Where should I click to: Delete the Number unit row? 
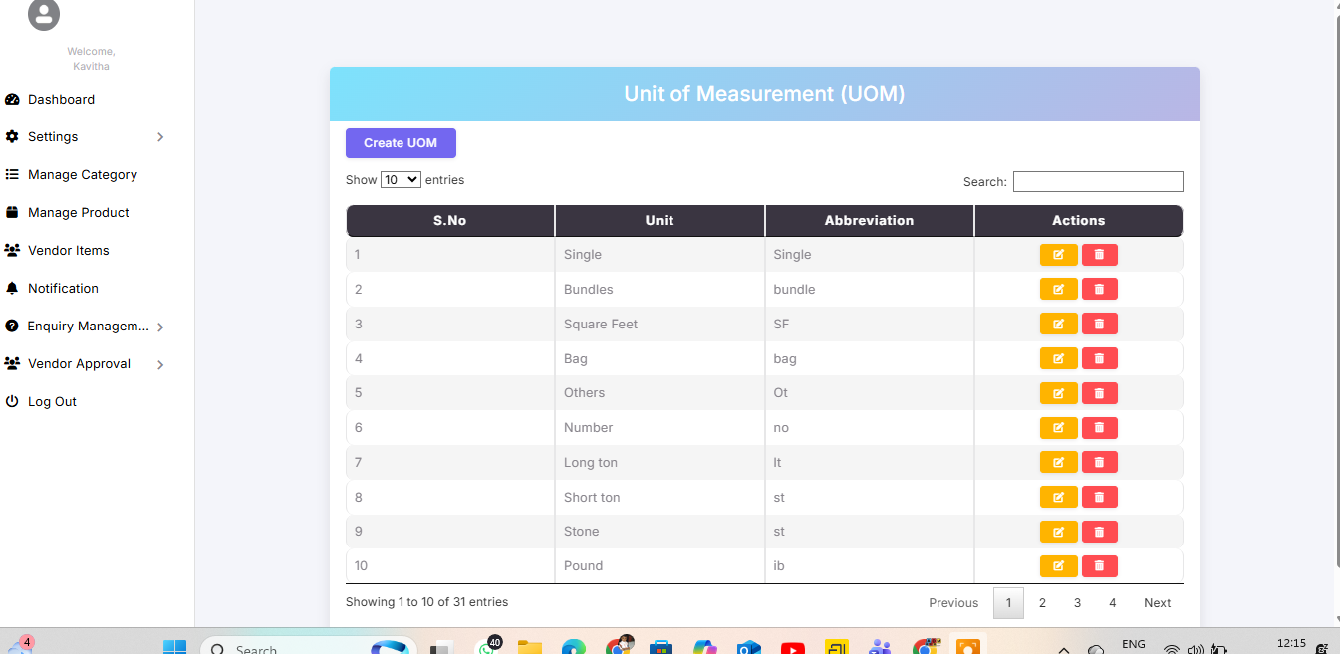pos(1099,428)
